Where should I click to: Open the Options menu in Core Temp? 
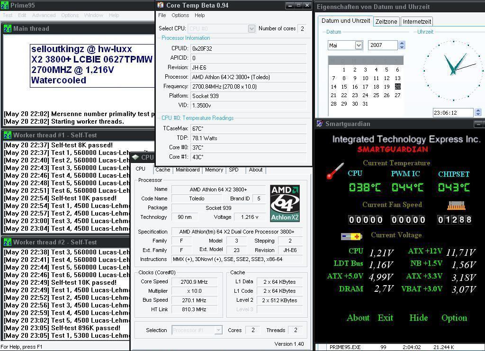180,15
